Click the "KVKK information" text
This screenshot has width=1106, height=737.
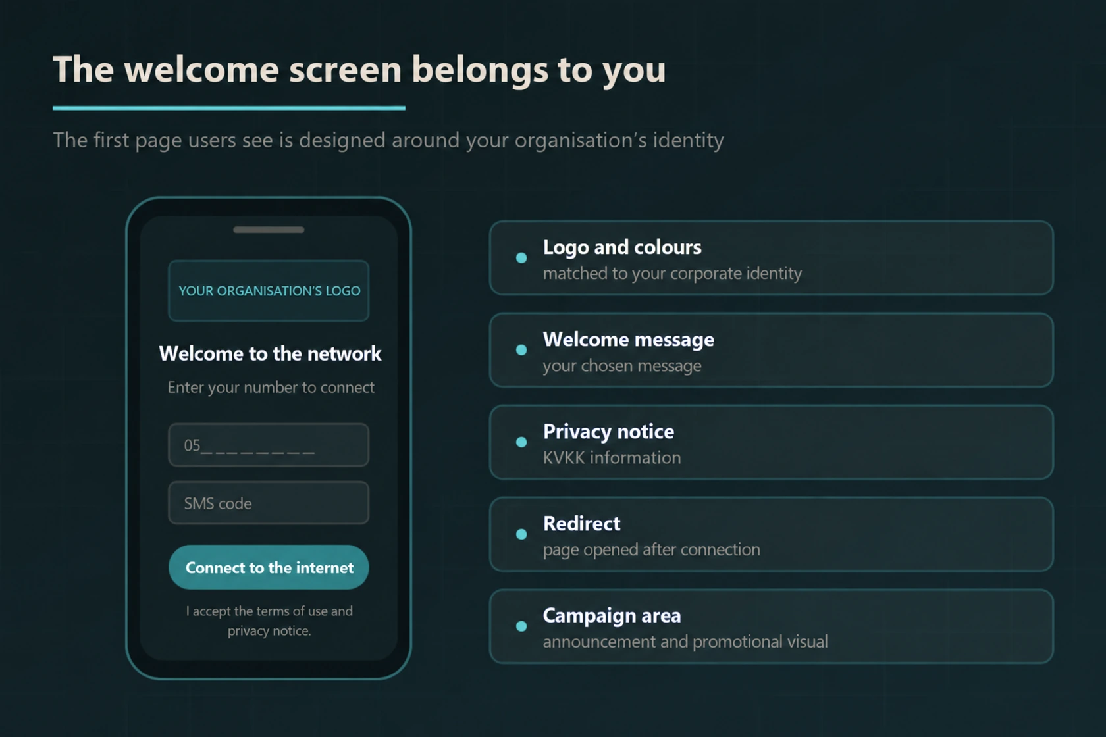(x=612, y=457)
